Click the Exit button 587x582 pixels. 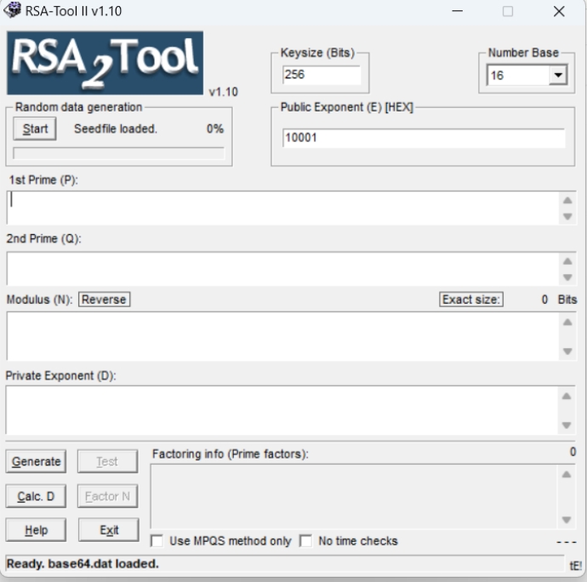point(108,530)
